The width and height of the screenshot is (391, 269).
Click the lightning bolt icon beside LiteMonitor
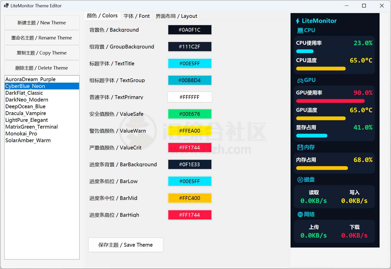pyautogui.click(x=298, y=21)
